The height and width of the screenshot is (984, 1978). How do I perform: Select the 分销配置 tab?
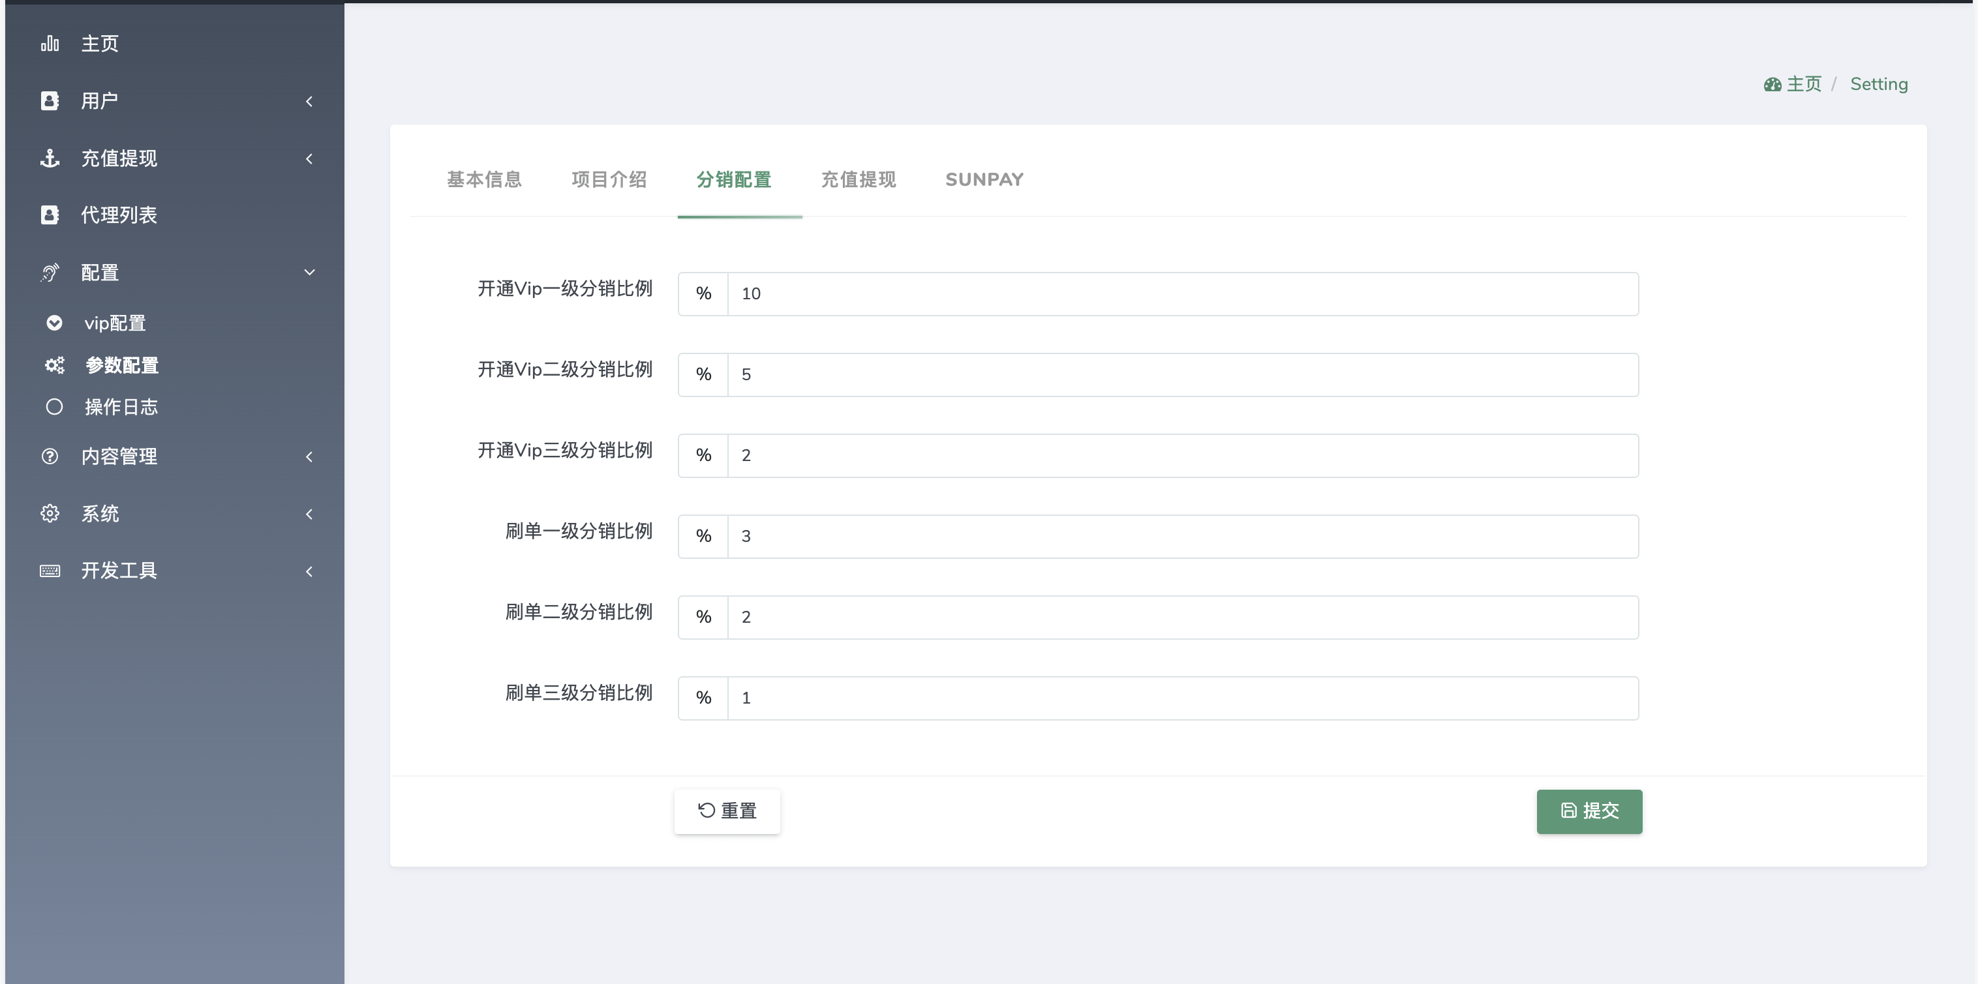pyautogui.click(x=734, y=179)
